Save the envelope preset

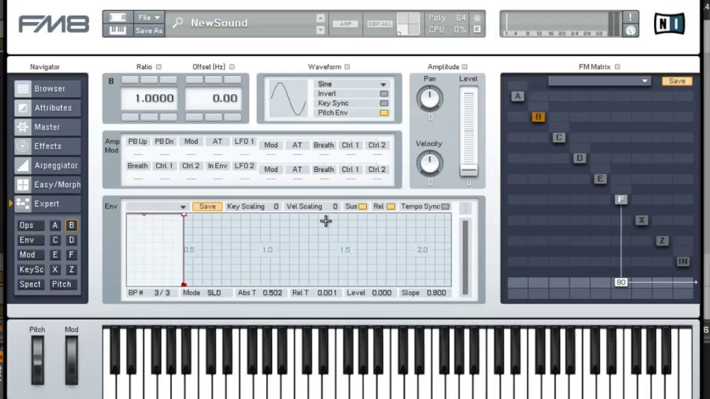coord(207,207)
